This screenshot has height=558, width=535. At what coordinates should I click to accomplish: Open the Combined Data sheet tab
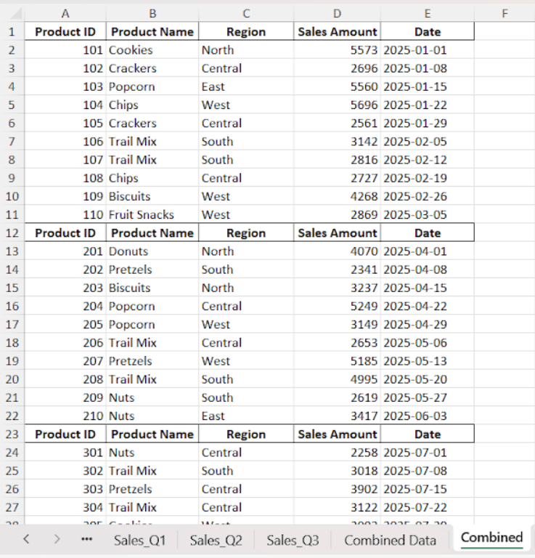pos(390,541)
